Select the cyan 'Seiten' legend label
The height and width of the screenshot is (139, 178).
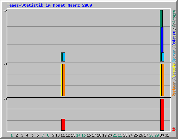174,56
